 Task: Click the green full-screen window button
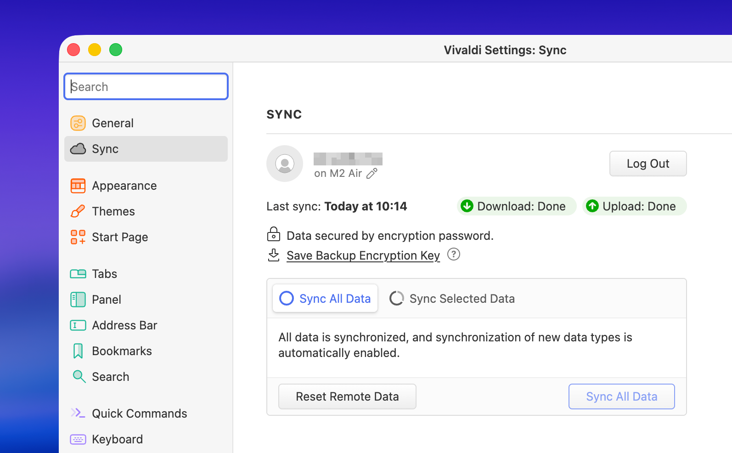(x=116, y=50)
